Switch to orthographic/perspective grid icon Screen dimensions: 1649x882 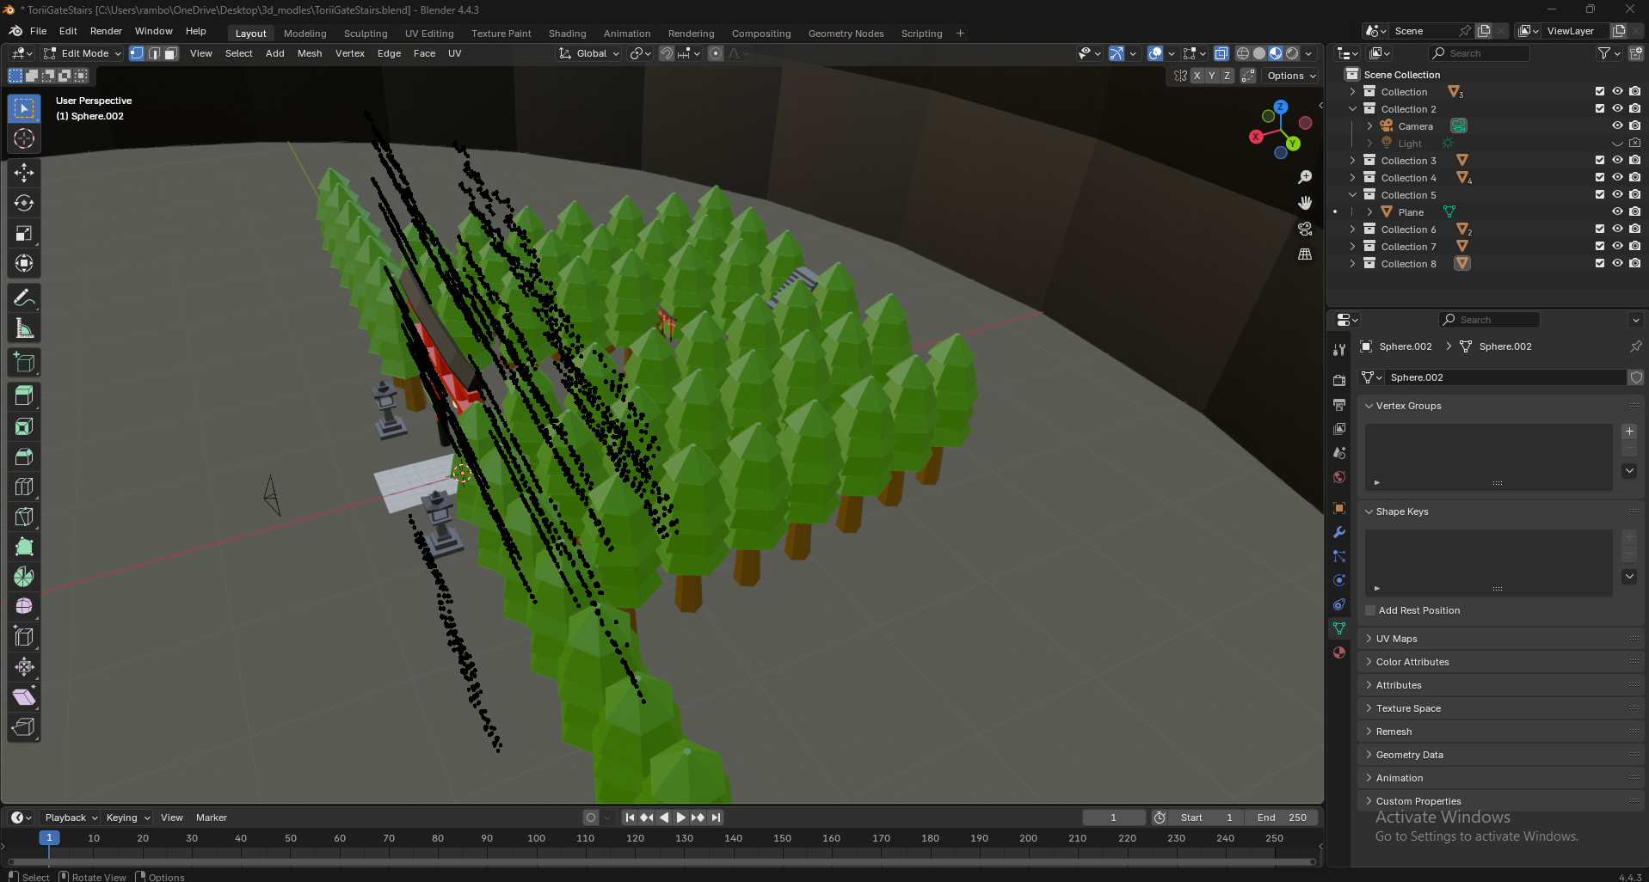click(x=1305, y=254)
